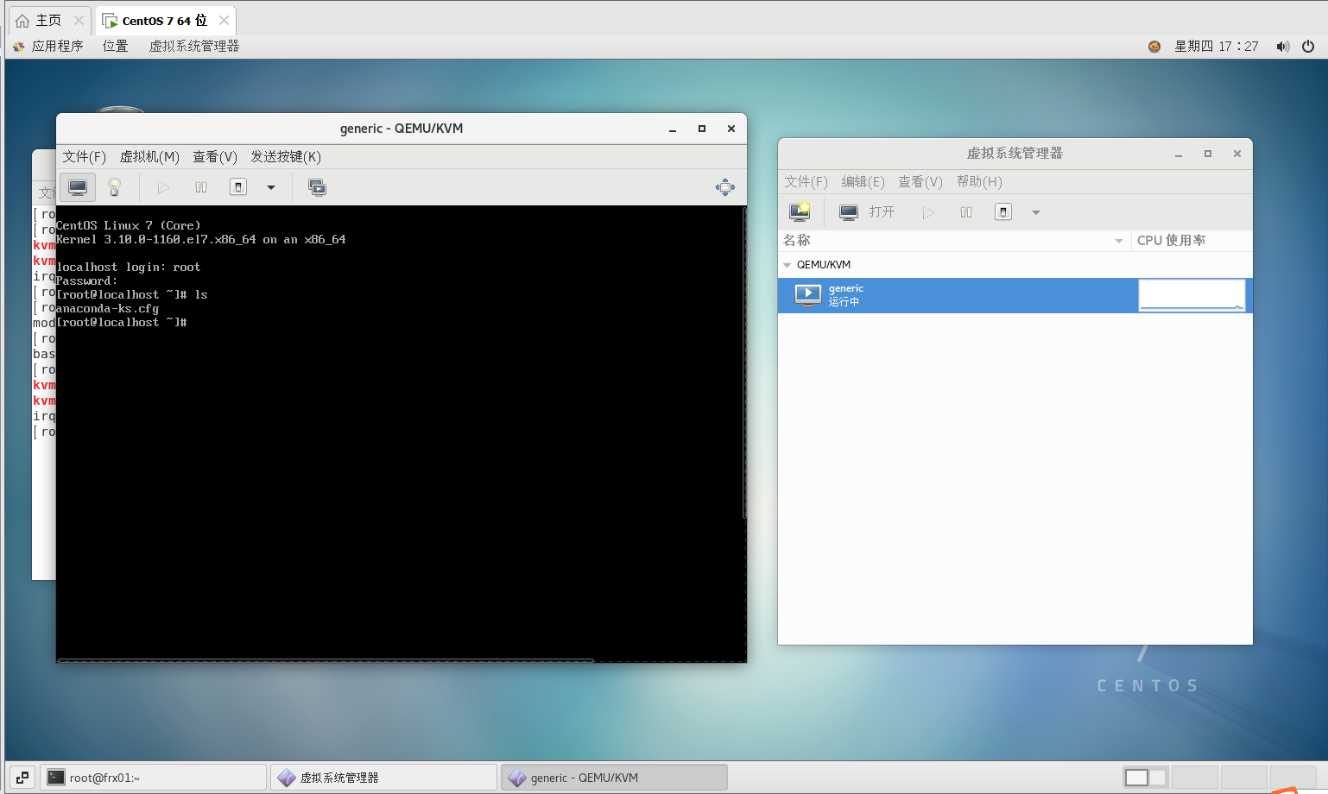Screen dimensions: 1328x794
Task: Open 虚拟机(M) menu
Action: tap(149, 156)
